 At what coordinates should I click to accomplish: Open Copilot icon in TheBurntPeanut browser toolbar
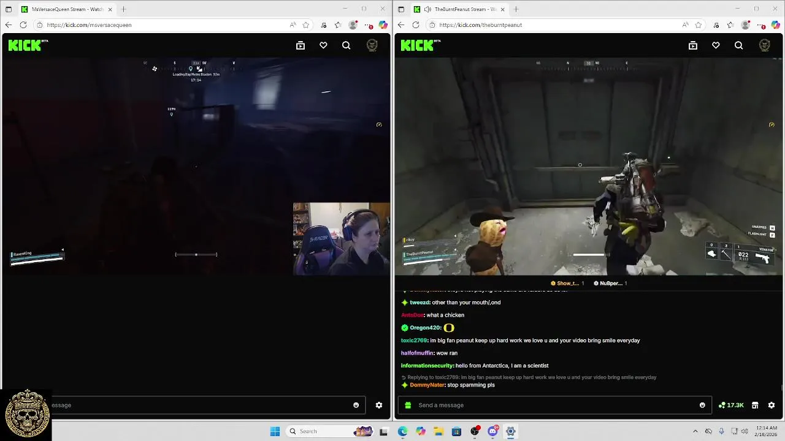click(776, 25)
